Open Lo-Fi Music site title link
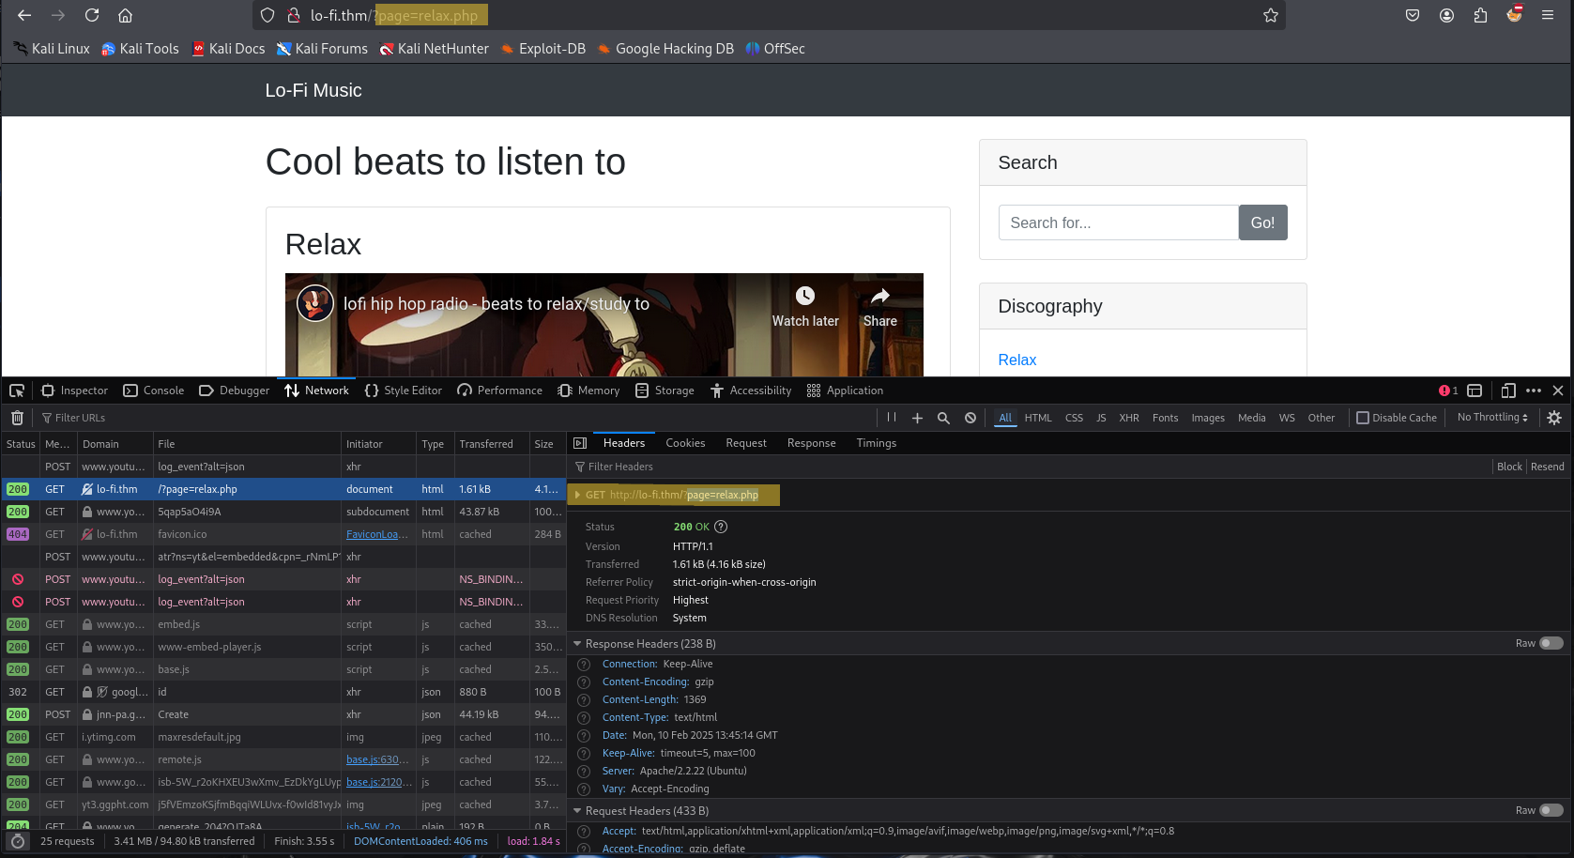 (x=313, y=90)
